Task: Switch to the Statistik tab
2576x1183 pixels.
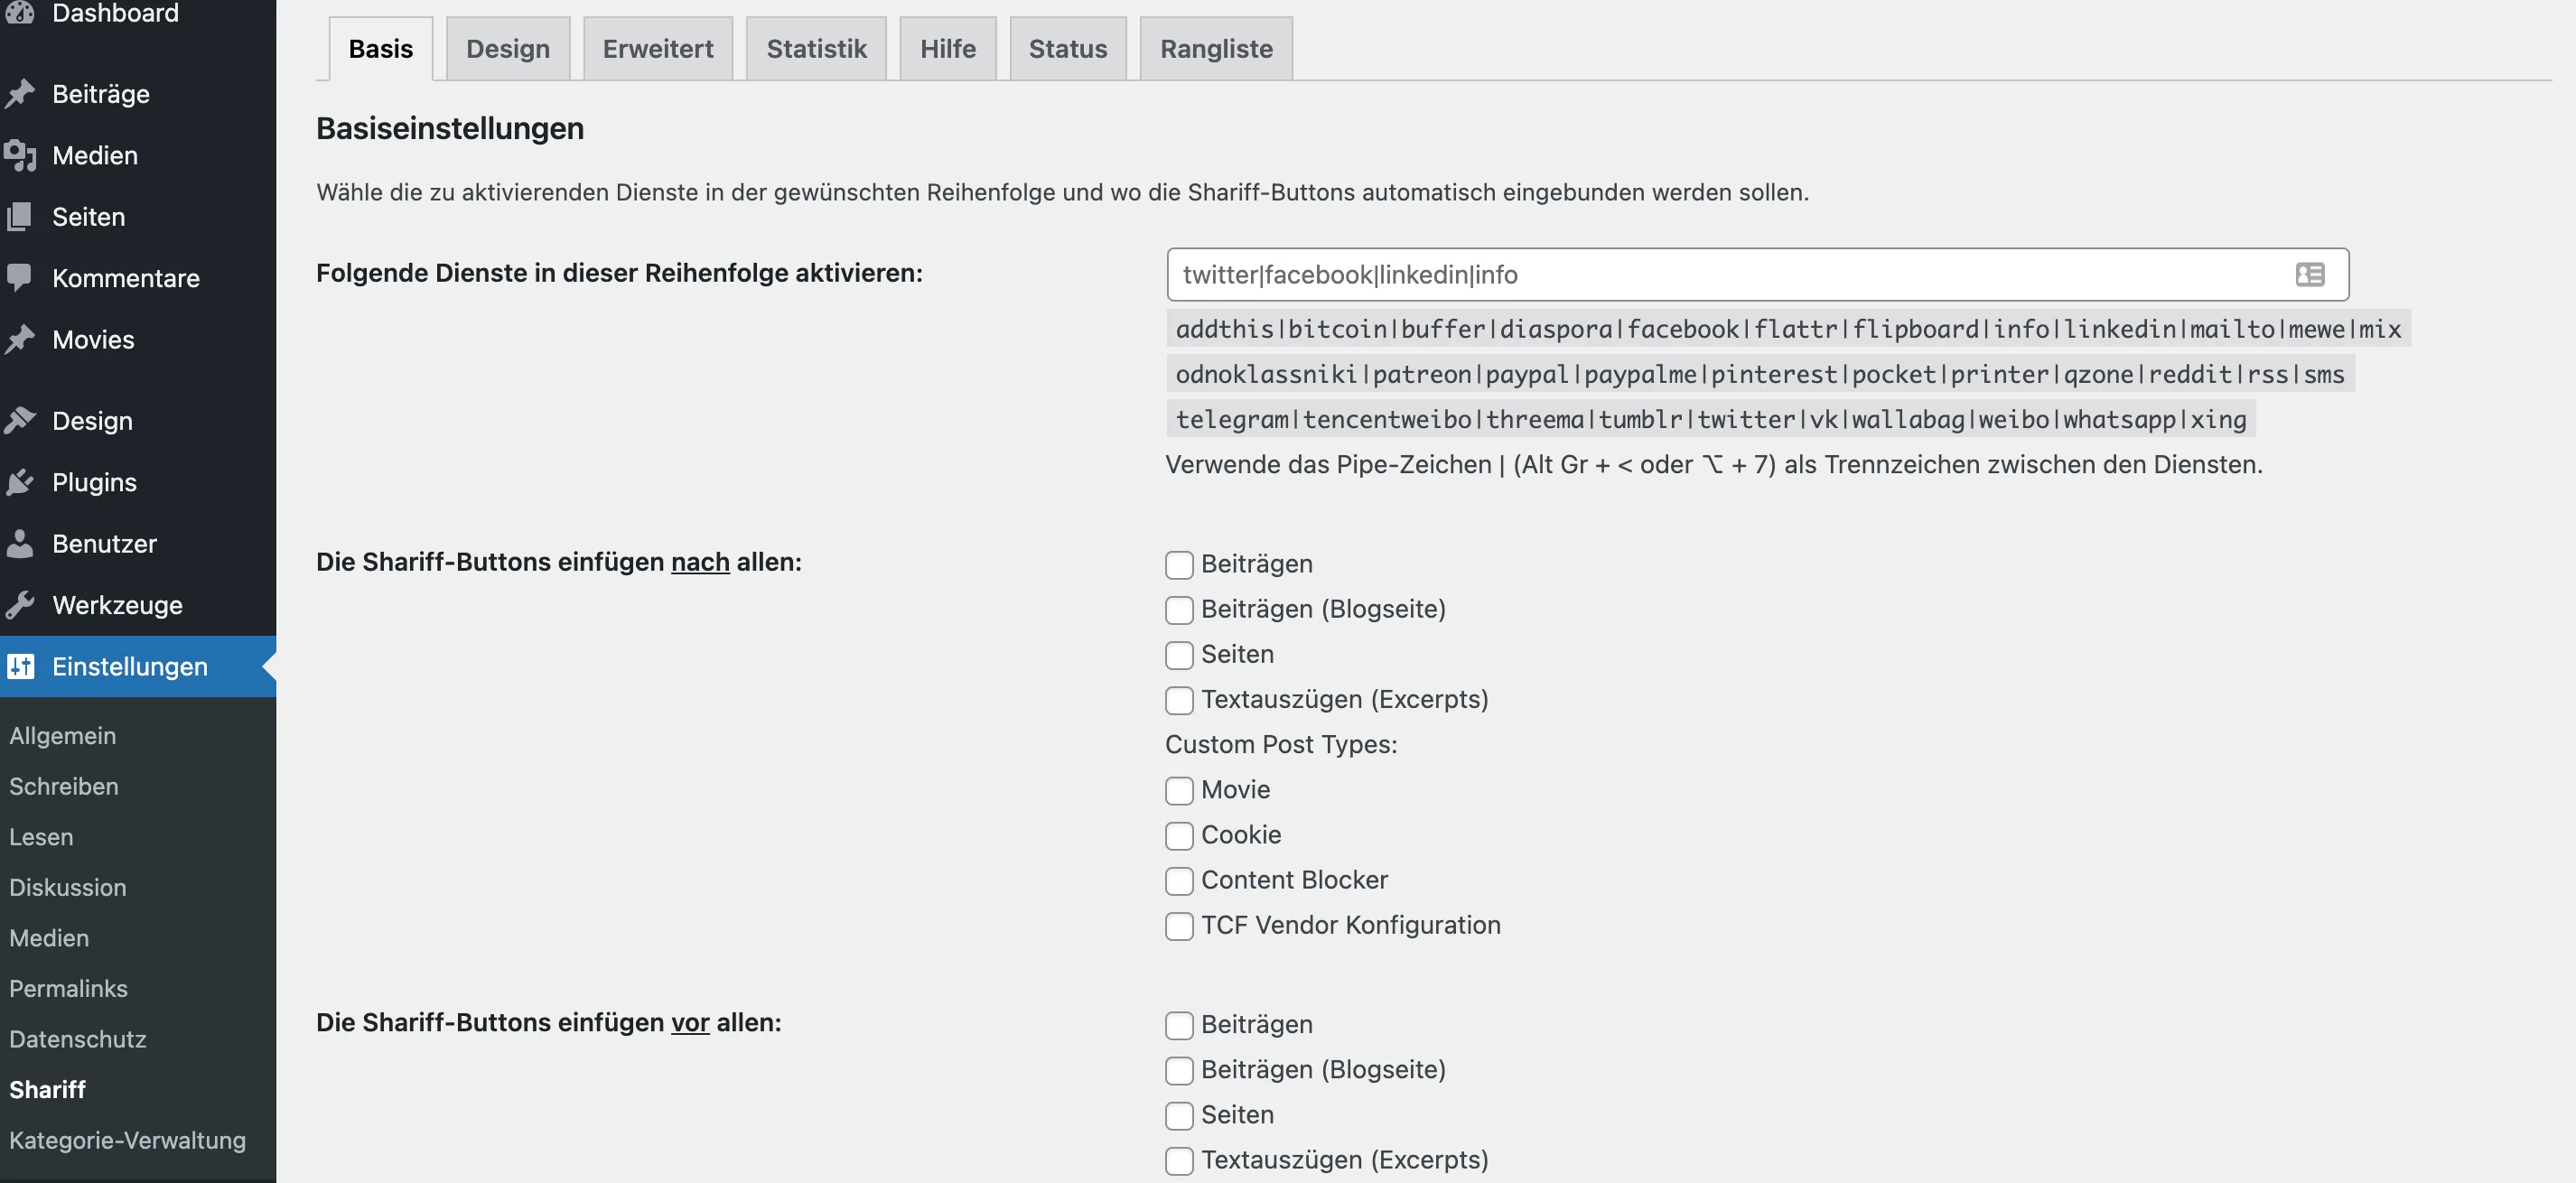Action: pyautogui.click(x=816, y=48)
